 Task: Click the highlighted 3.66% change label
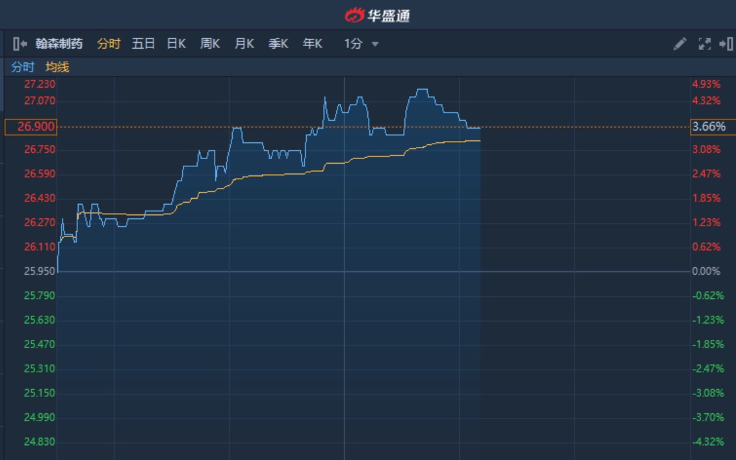coord(713,127)
